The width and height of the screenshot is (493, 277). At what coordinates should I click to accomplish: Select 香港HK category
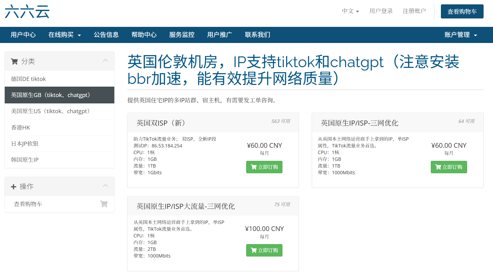click(25, 127)
